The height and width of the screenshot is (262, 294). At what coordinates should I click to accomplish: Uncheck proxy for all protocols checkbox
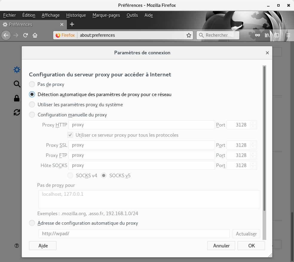(x=70, y=135)
